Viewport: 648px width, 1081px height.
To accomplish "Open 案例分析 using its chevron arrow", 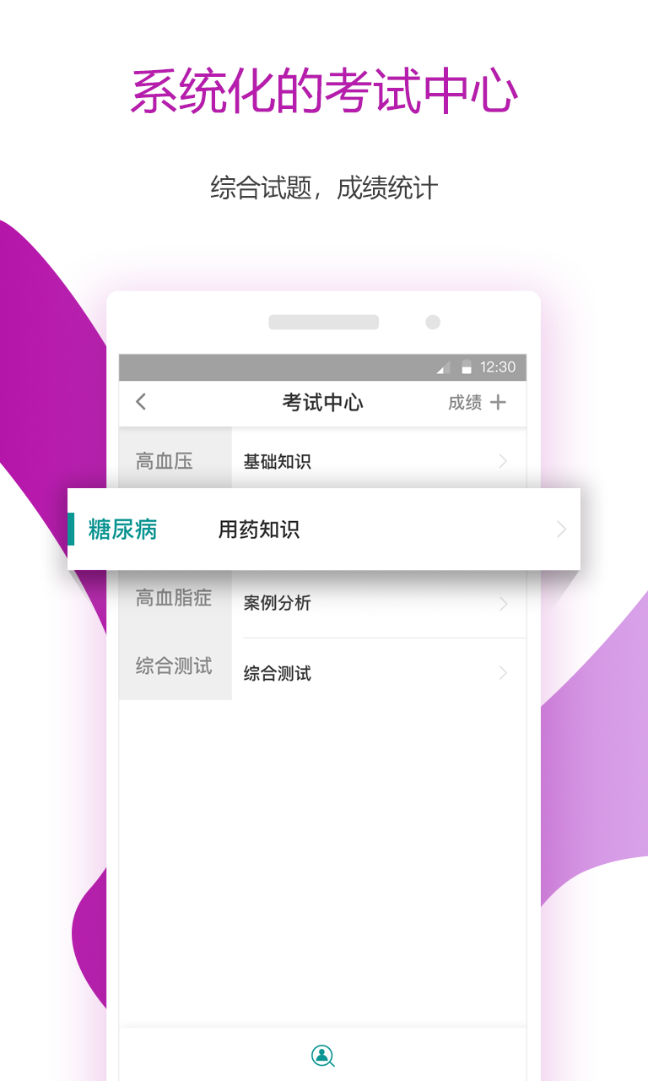I will pos(503,604).
